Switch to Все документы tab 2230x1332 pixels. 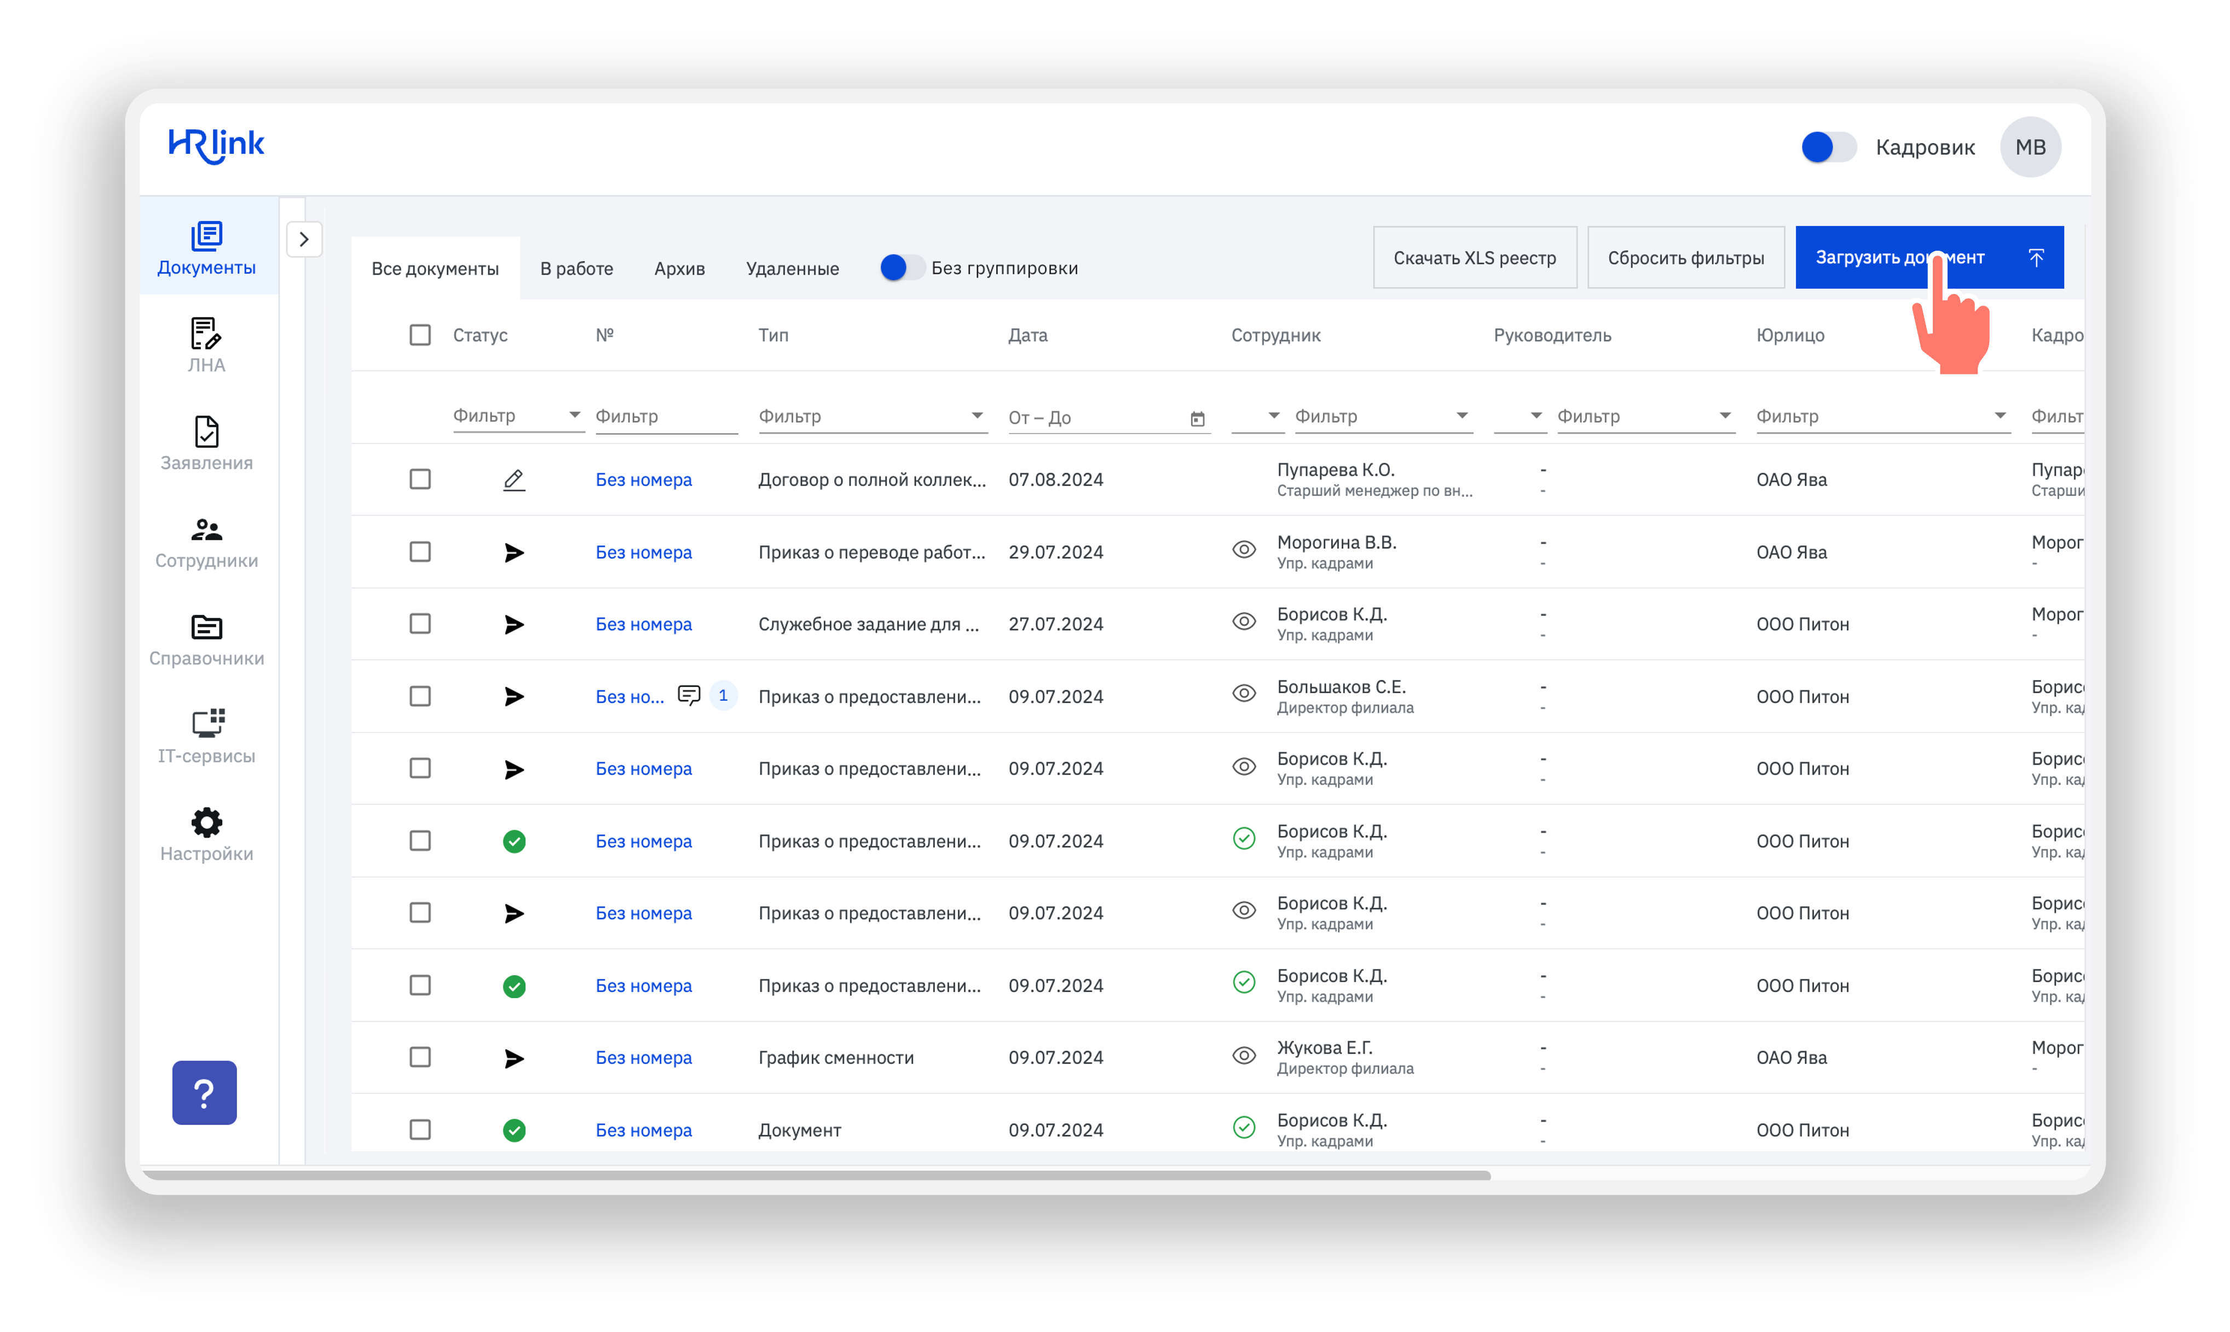[435, 268]
